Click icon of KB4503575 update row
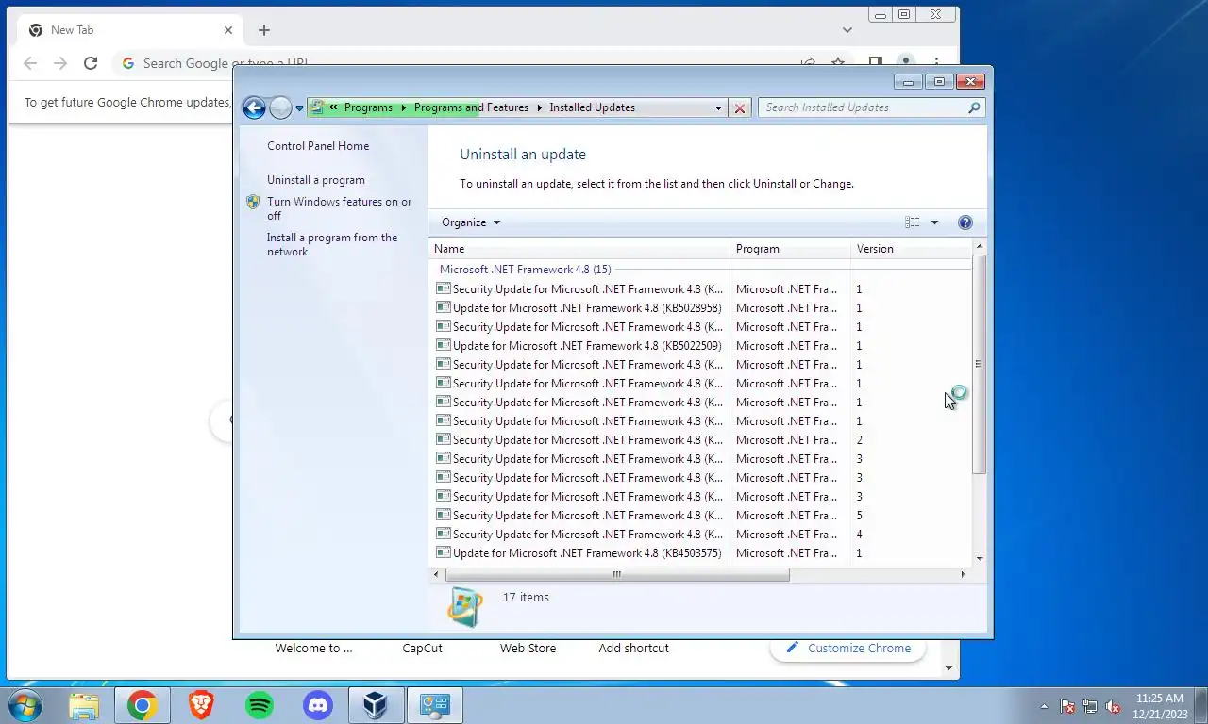 coord(443,552)
